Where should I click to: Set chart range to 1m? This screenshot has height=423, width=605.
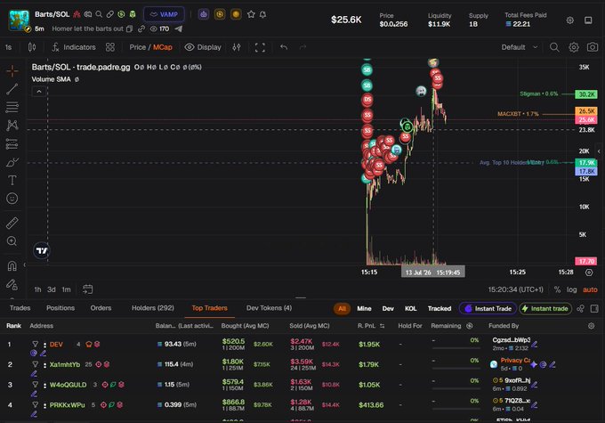point(67,289)
